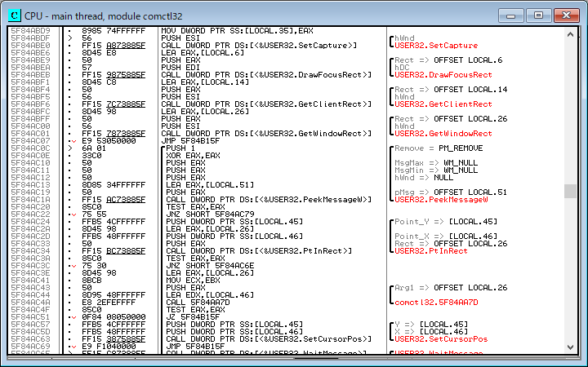This screenshot has width=588, height=367.
Task: Maximize the CPU window
Action: pyautogui.click(x=538, y=15)
